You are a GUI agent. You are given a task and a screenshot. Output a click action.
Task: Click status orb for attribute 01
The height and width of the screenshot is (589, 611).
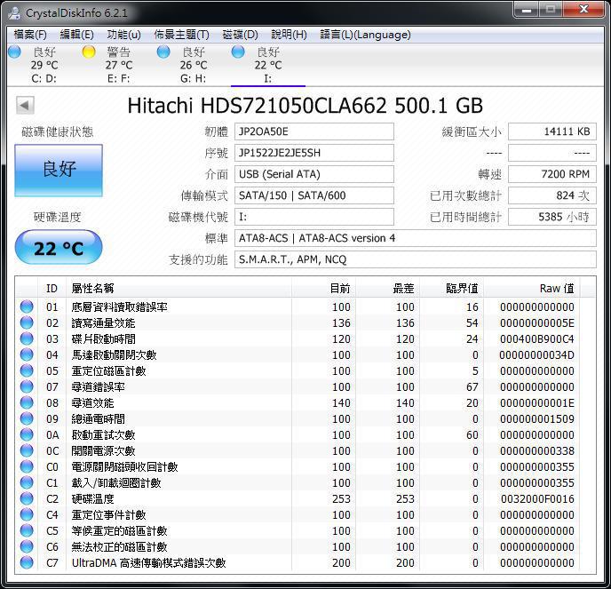[27, 306]
